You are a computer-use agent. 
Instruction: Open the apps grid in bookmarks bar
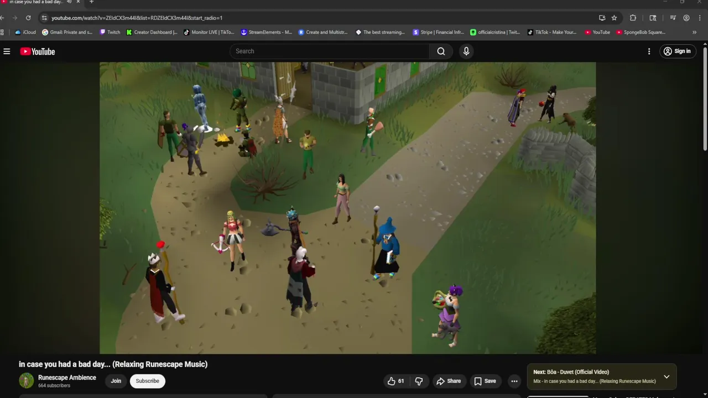[x=3, y=32]
